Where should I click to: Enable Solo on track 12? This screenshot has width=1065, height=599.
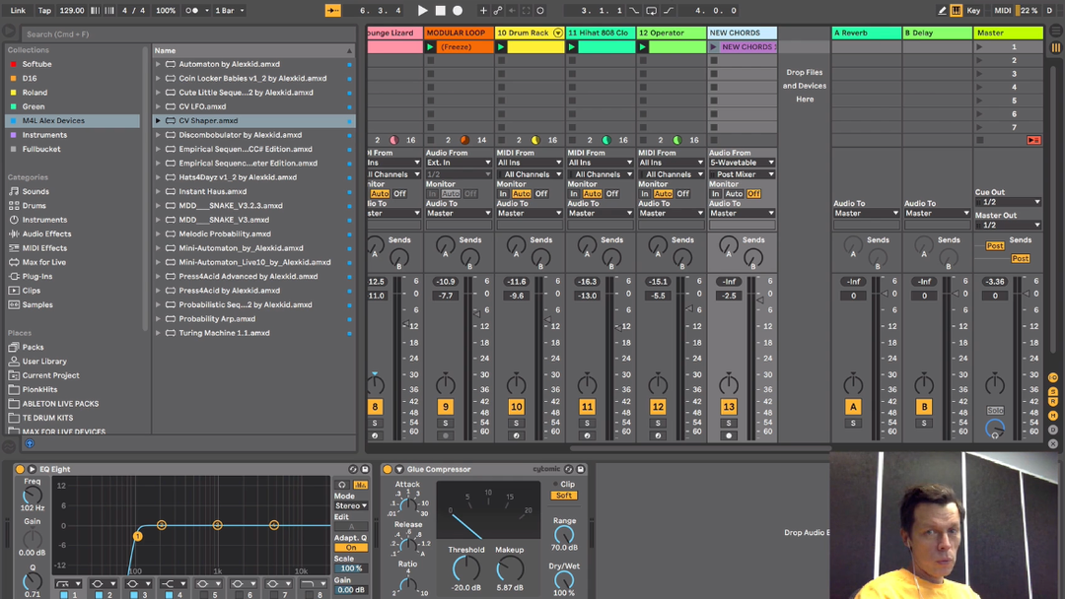[658, 423]
